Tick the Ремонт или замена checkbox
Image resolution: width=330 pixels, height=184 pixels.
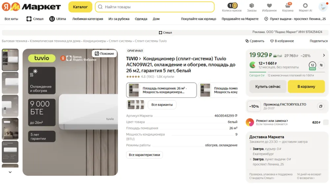click(326, 122)
